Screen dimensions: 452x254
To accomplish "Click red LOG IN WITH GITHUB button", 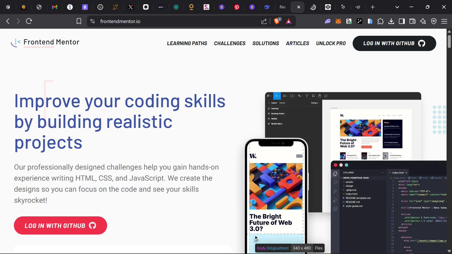I will tap(61, 226).
